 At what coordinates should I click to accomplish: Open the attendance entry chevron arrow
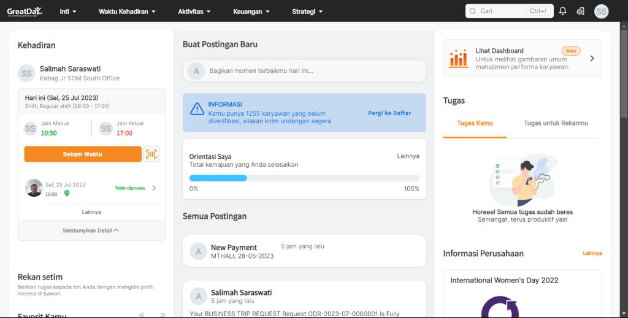coord(154,188)
